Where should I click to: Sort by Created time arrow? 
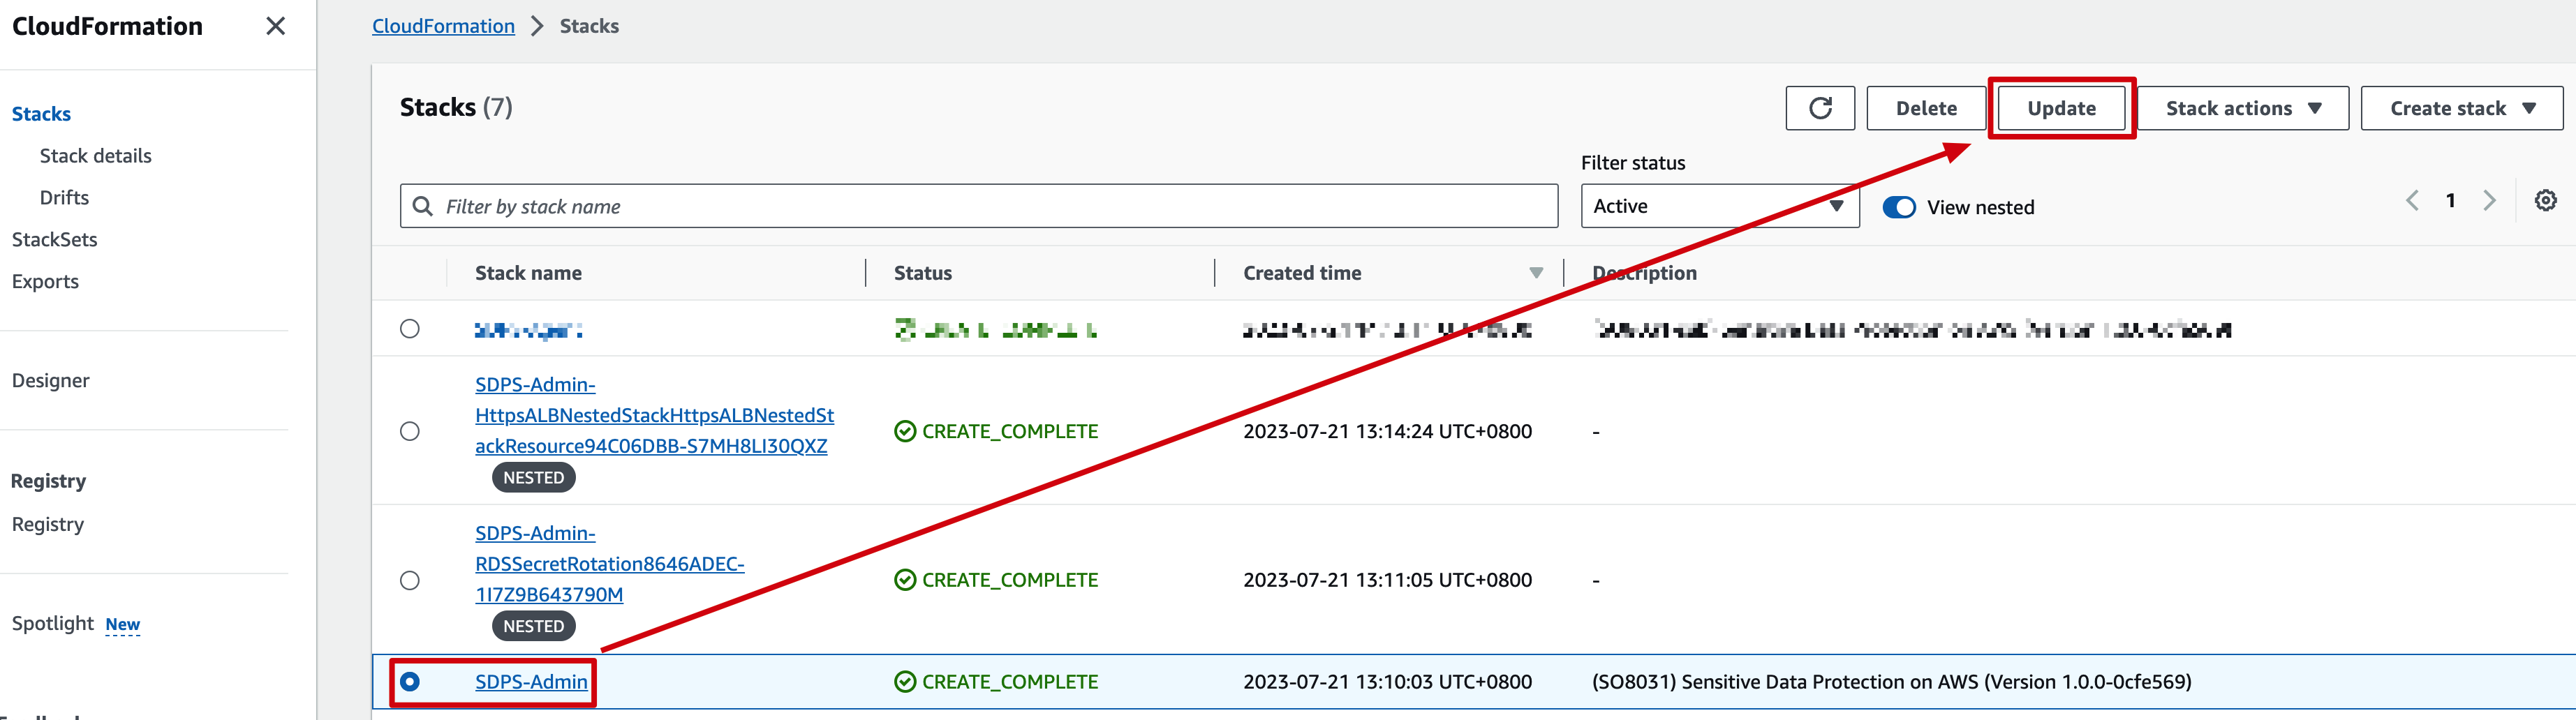[1536, 273]
